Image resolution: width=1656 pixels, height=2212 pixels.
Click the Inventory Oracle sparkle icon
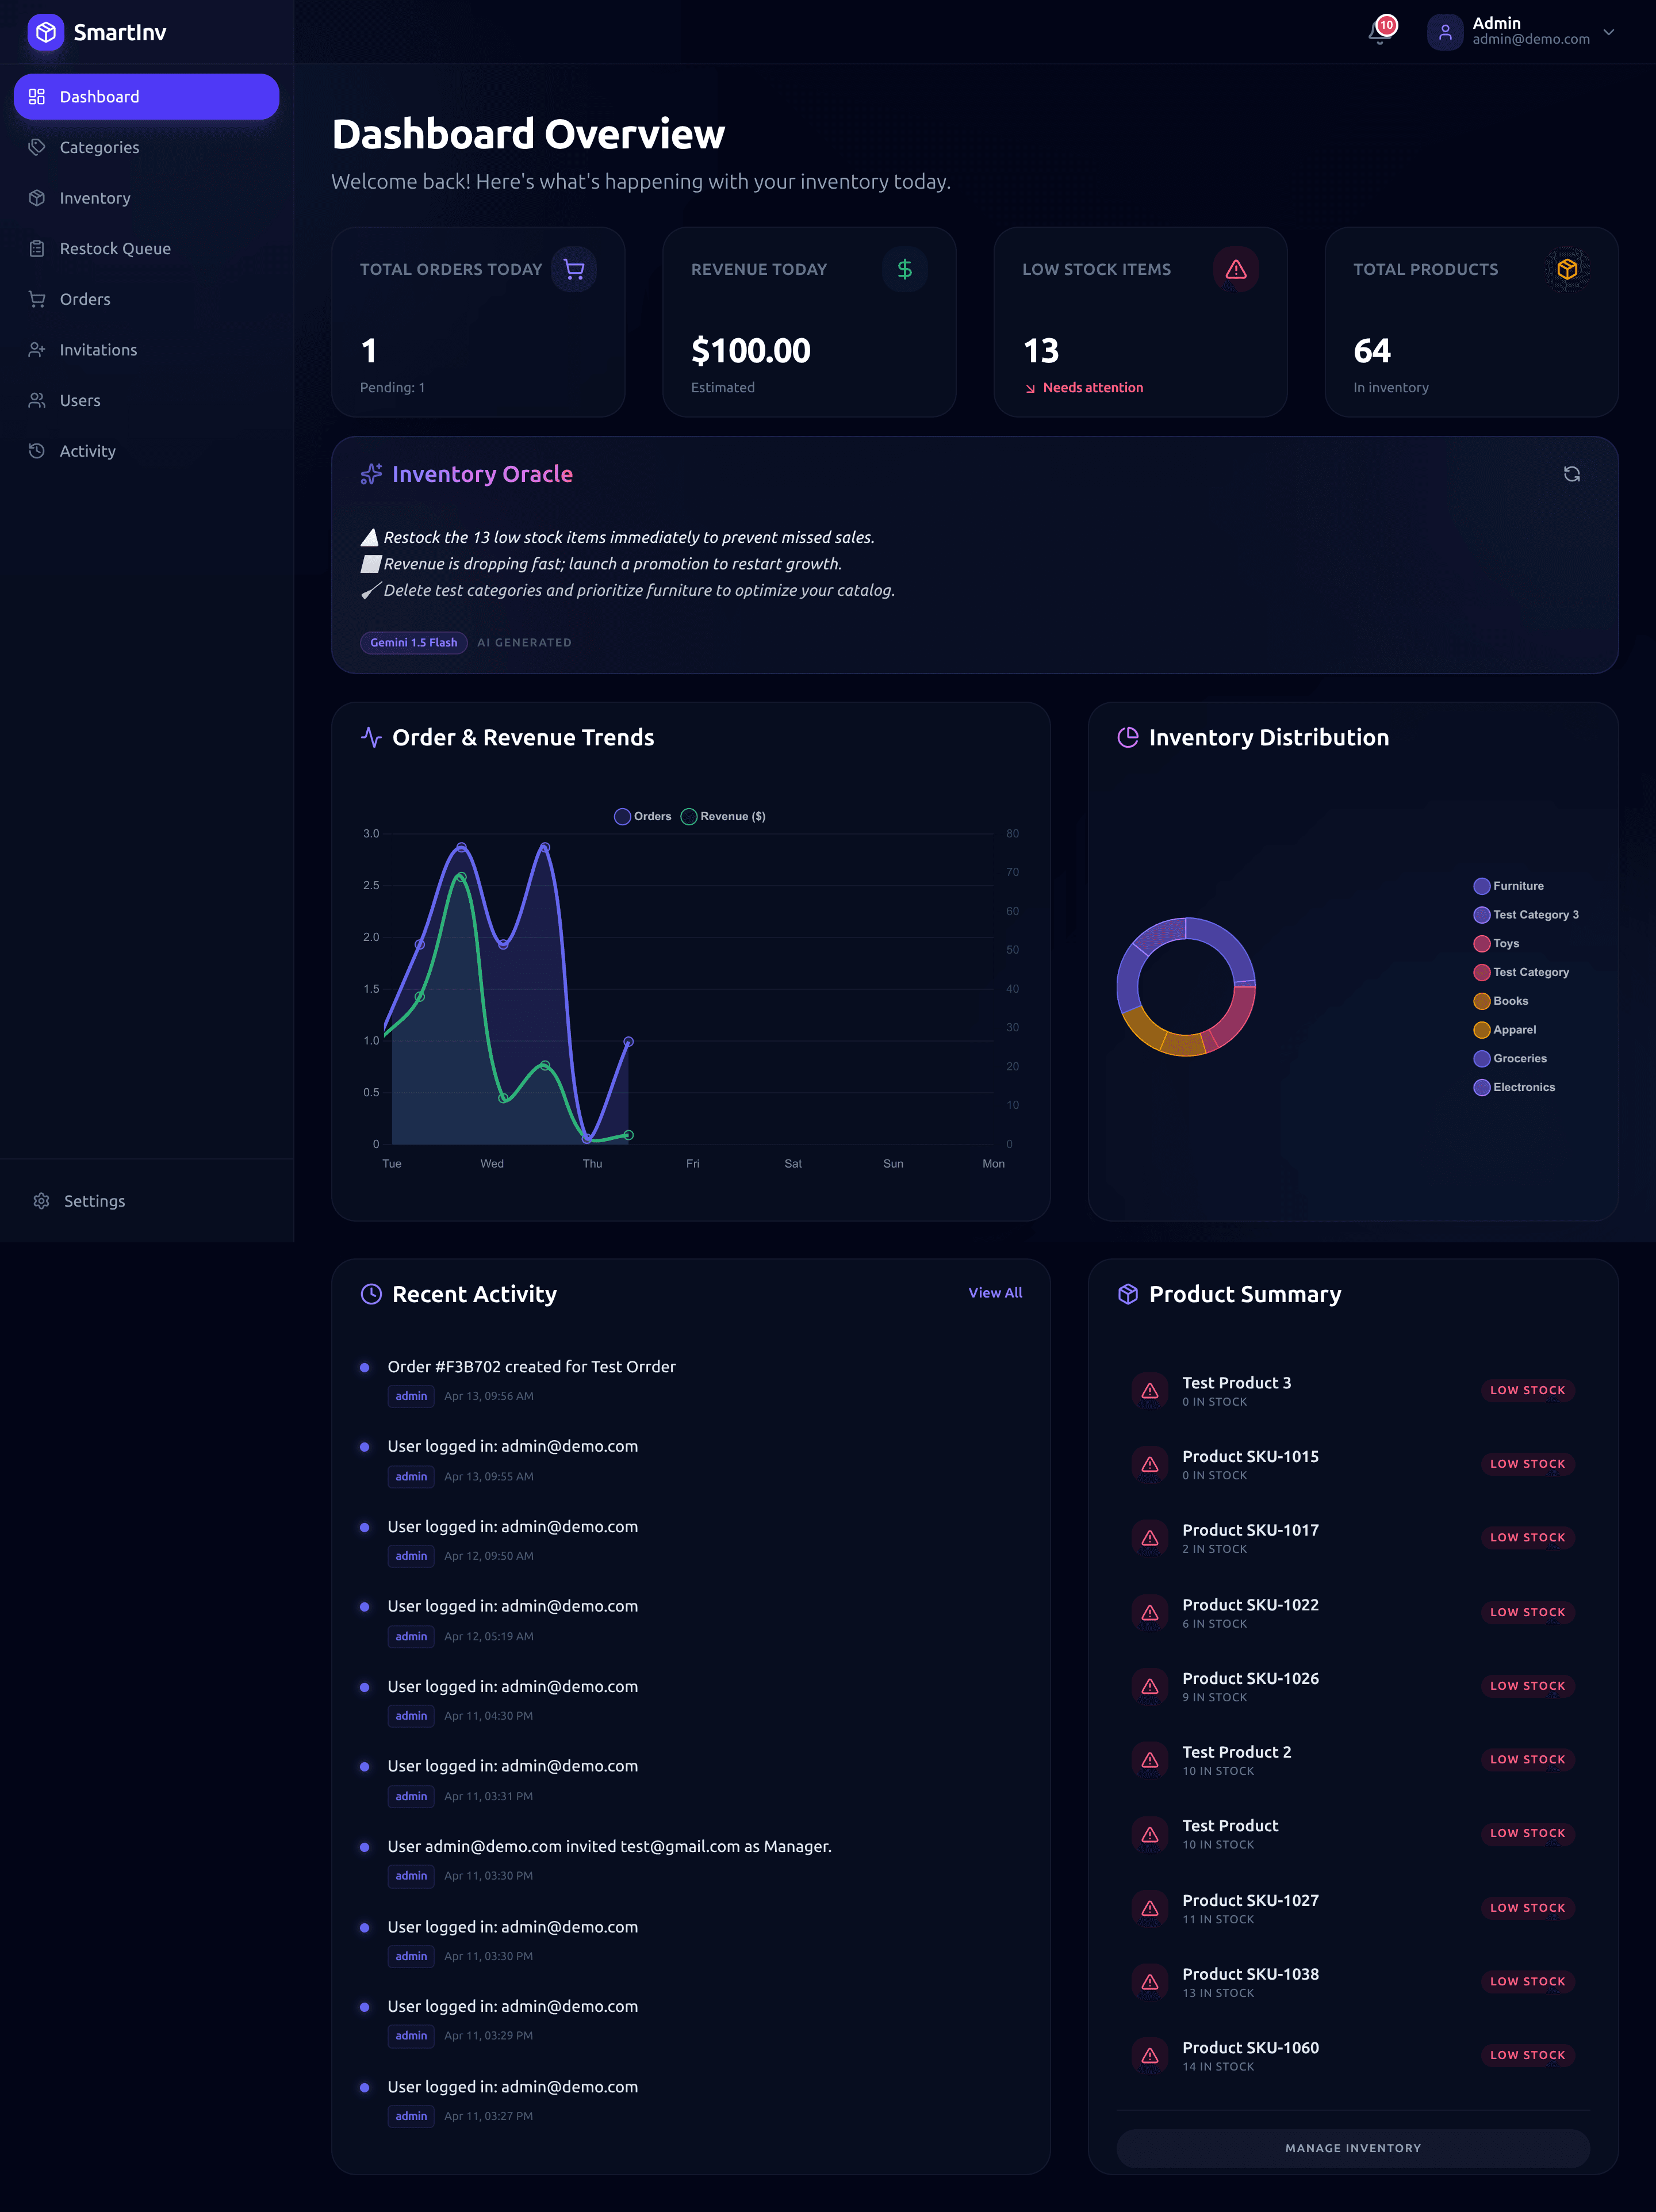point(371,474)
